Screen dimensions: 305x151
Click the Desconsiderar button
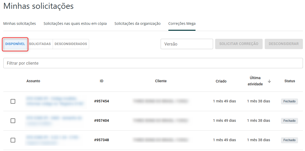[x=284, y=44]
